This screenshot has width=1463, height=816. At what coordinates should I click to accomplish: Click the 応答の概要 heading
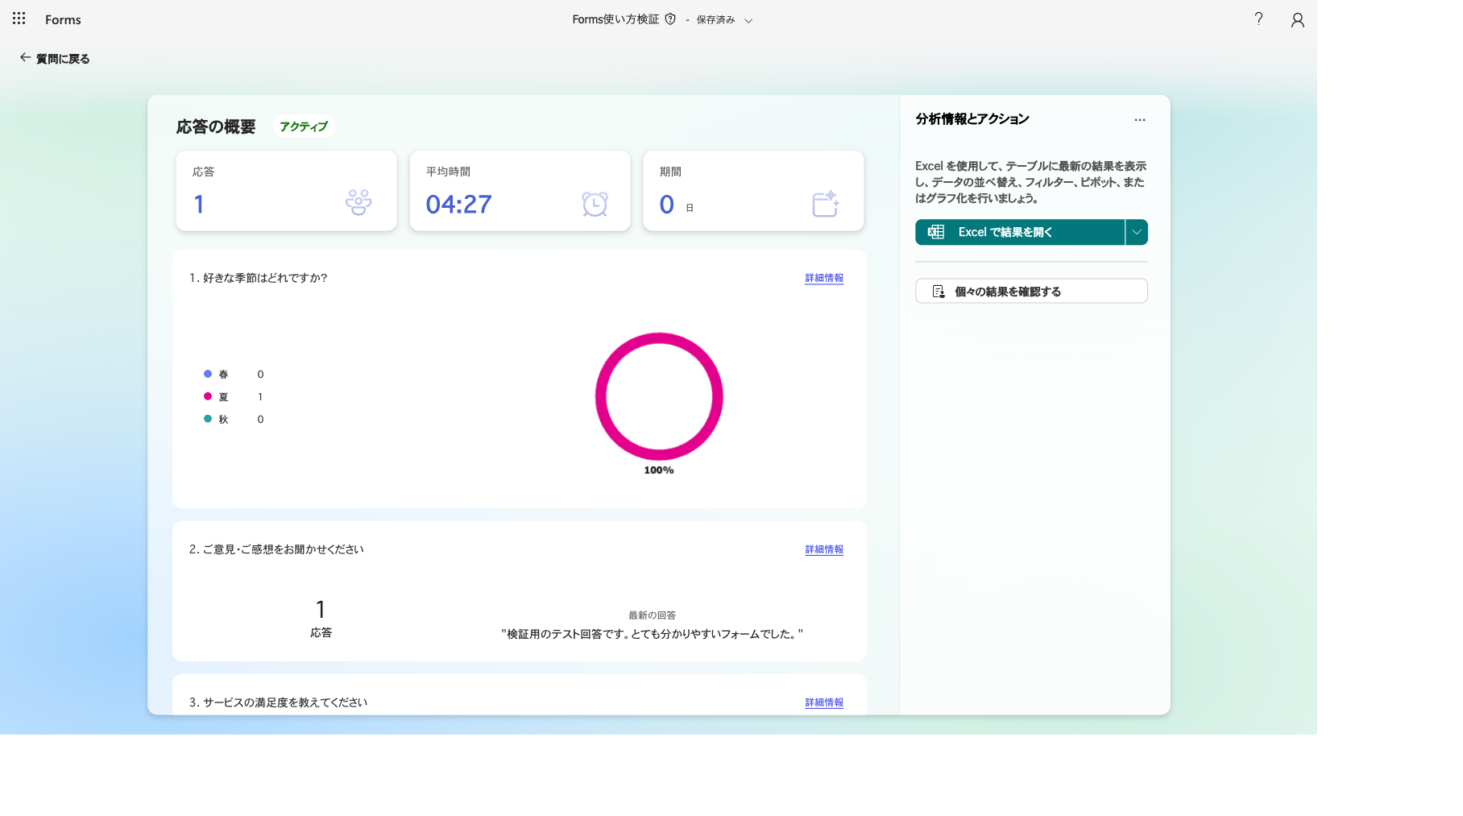click(216, 126)
